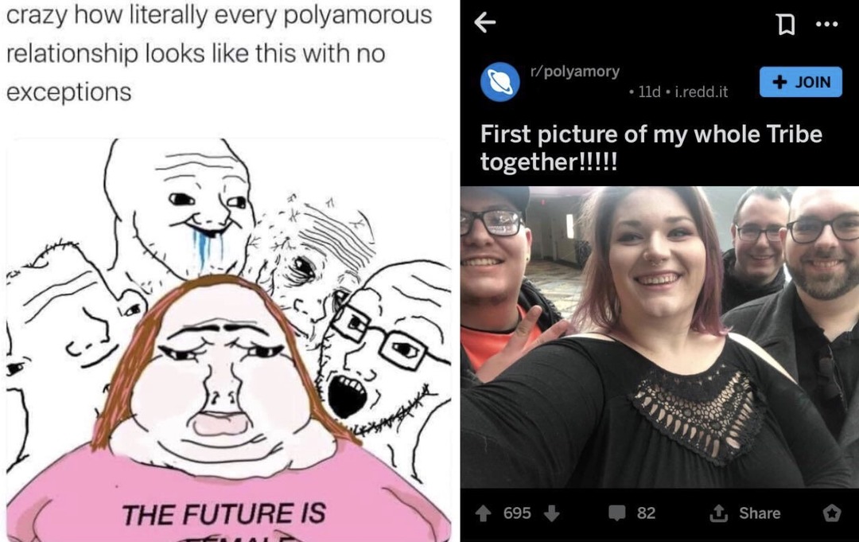Select the Share label
This screenshot has height=542, width=859.
point(760,513)
